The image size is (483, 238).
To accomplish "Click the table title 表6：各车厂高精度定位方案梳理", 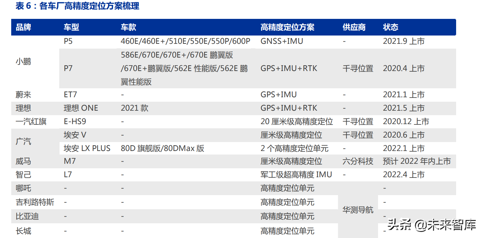I will (x=77, y=6).
